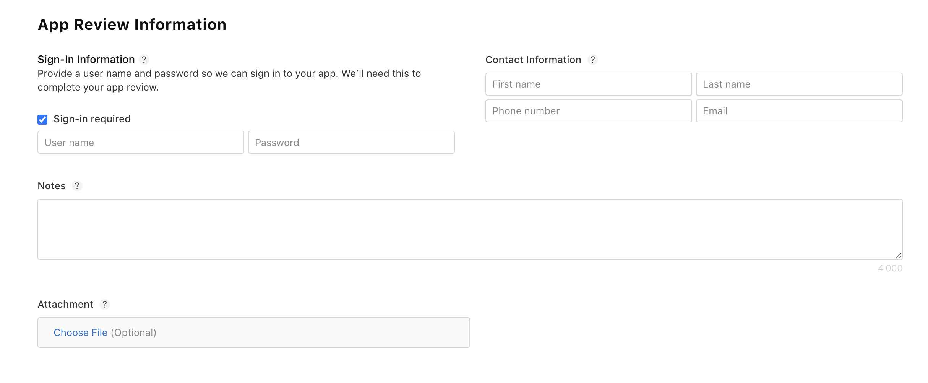Open the Attachment help tooltip
The image size is (928, 383).
pos(105,305)
